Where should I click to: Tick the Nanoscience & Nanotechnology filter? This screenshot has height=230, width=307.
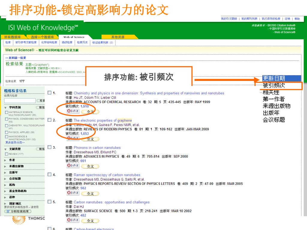point(7,137)
